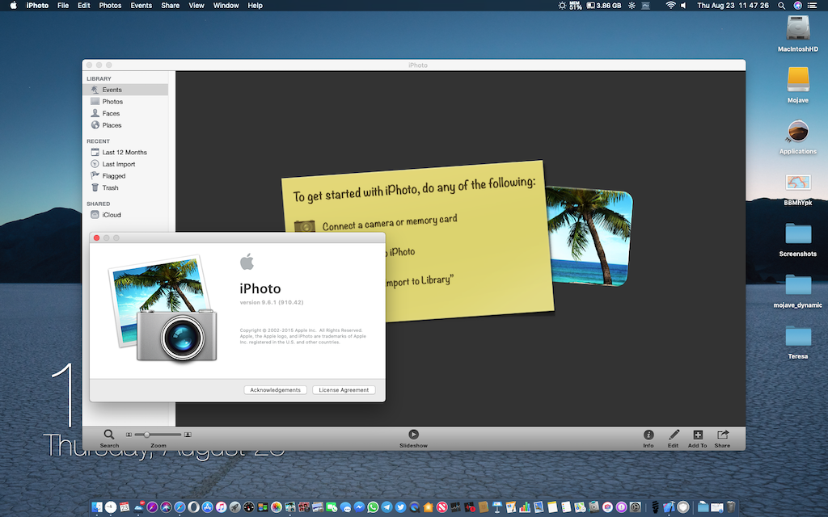Viewport: 828px width, 517px height.
Task: Select the BBMhYpk image file on the desktop
Action: [x=798, y=189]
